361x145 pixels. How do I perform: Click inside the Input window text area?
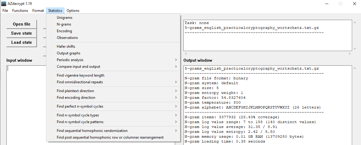coord(27,105)
